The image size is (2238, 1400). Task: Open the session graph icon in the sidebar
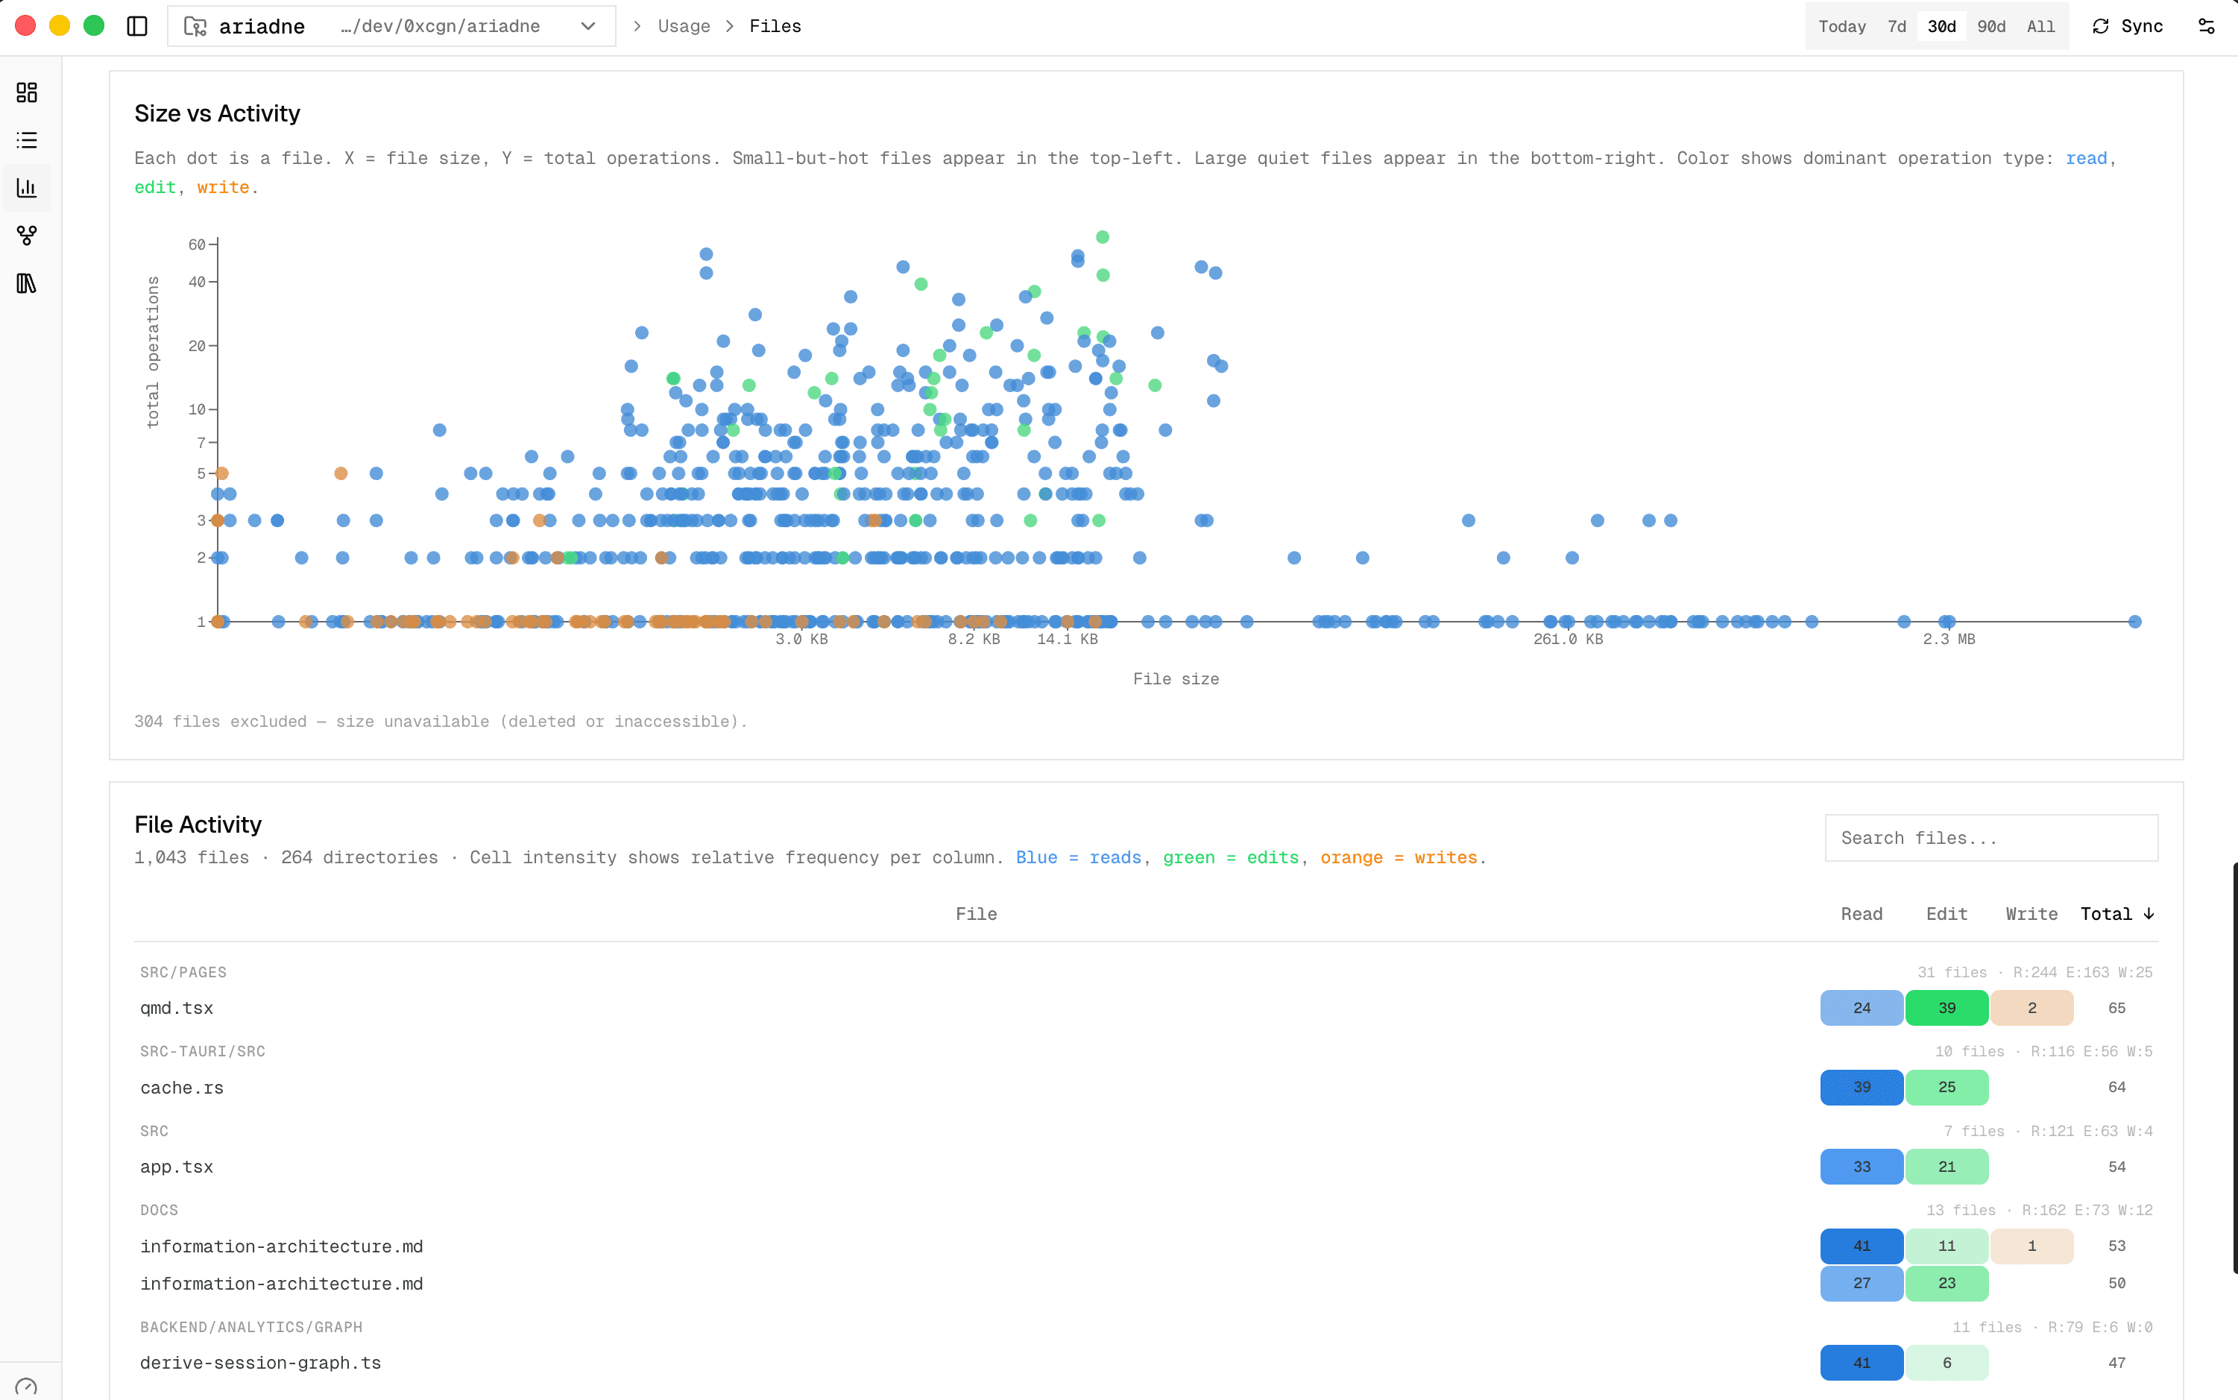tap(26, 235)
